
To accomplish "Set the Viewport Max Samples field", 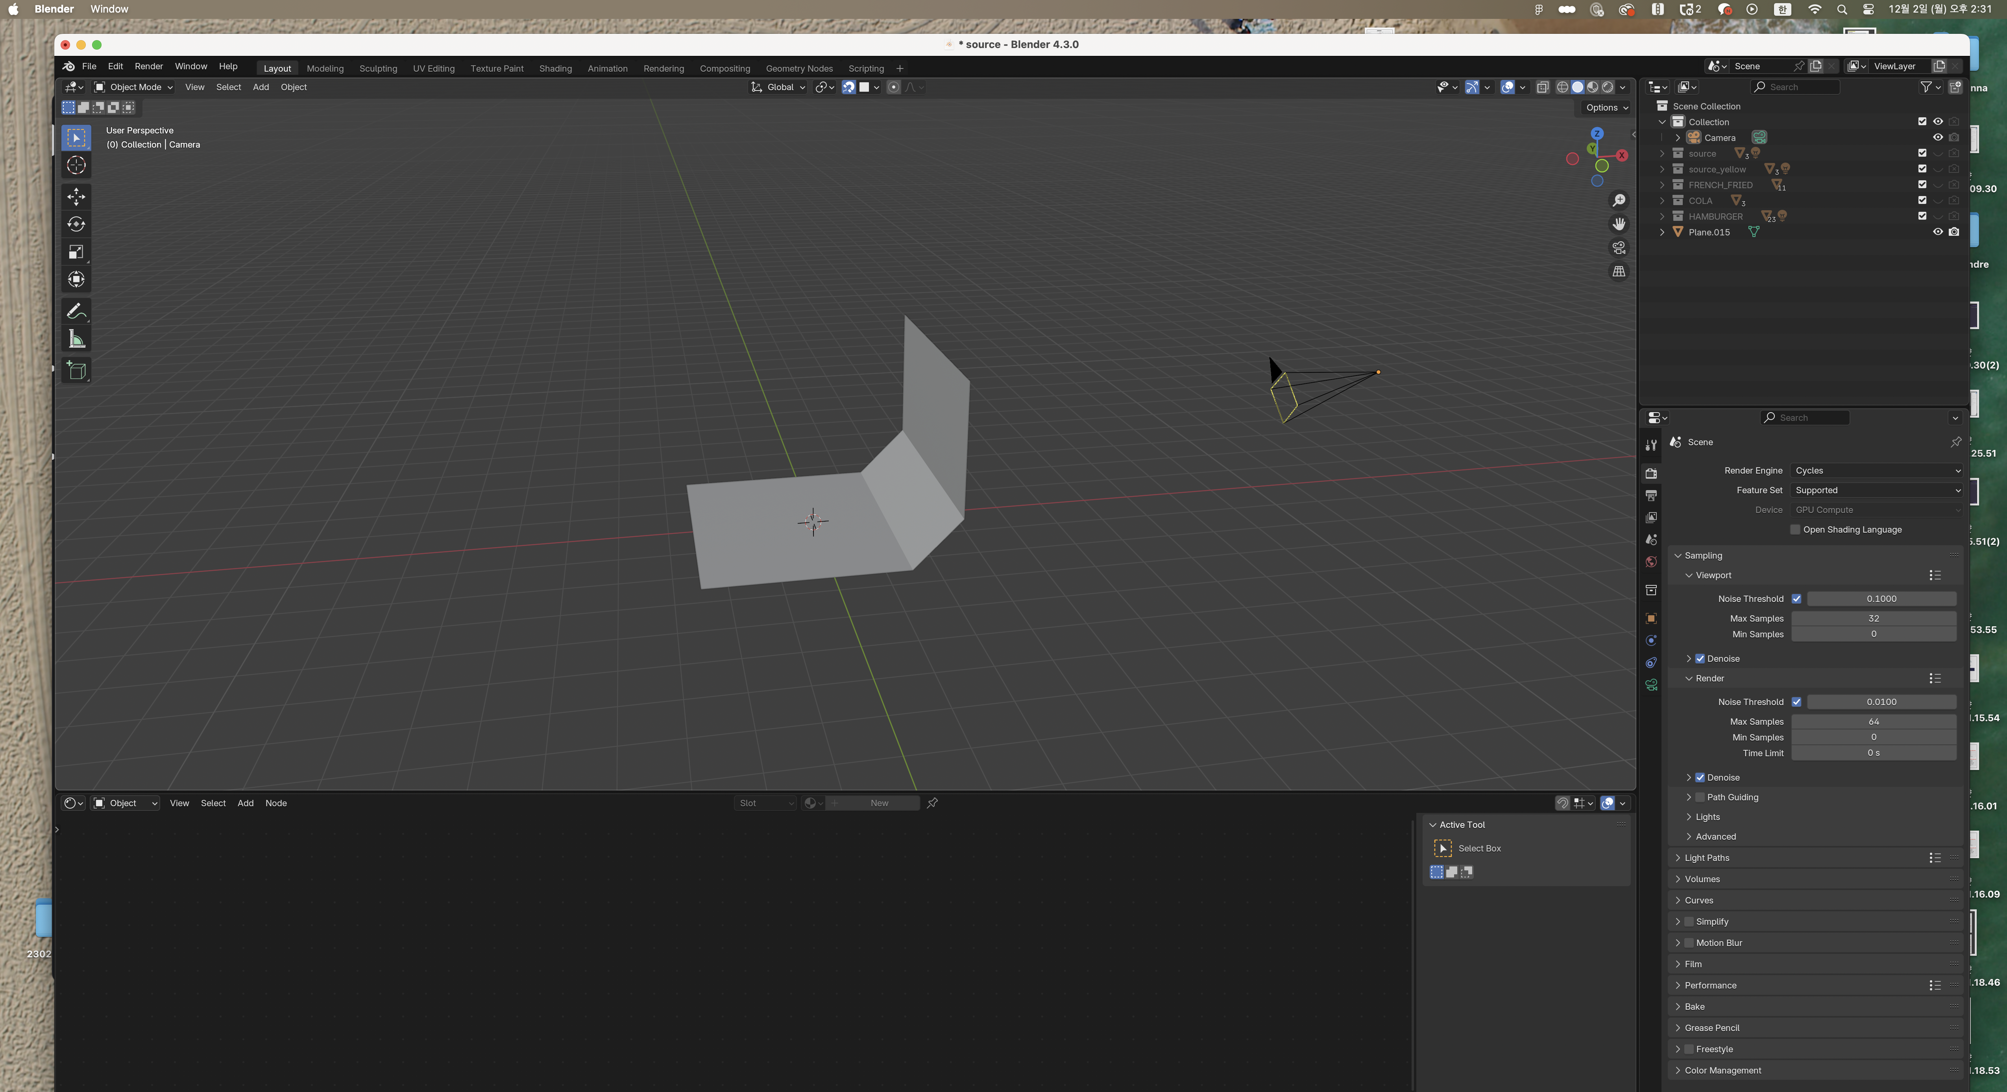I will click(x=1873, y=618).
